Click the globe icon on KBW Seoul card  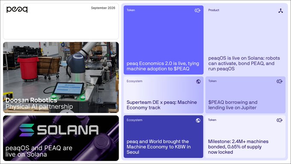198,120
